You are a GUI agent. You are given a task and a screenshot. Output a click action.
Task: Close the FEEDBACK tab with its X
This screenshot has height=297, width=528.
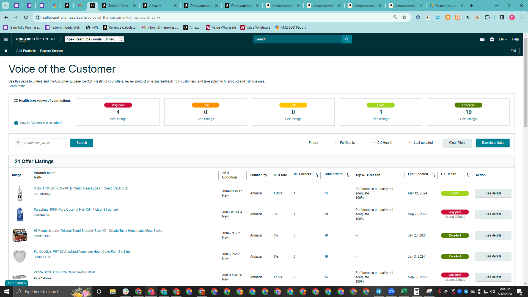pyautogui.click(x=25, y=283)
